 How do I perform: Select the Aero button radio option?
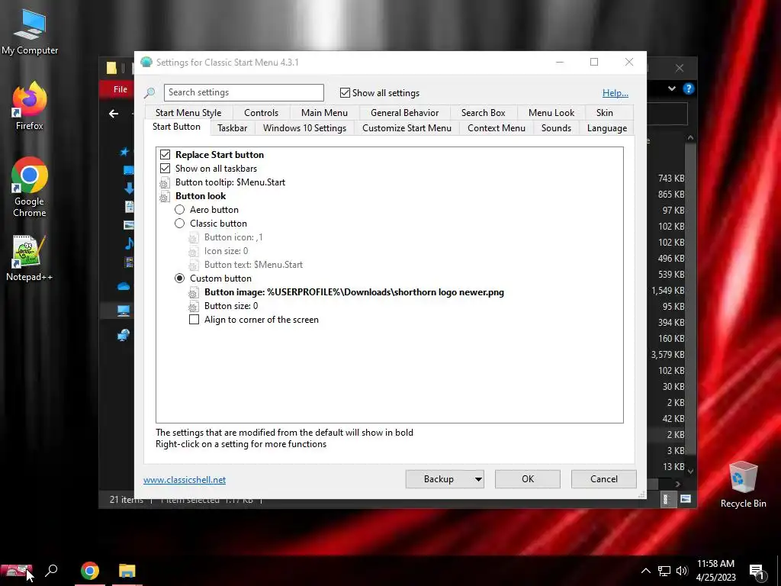[179, 210]
